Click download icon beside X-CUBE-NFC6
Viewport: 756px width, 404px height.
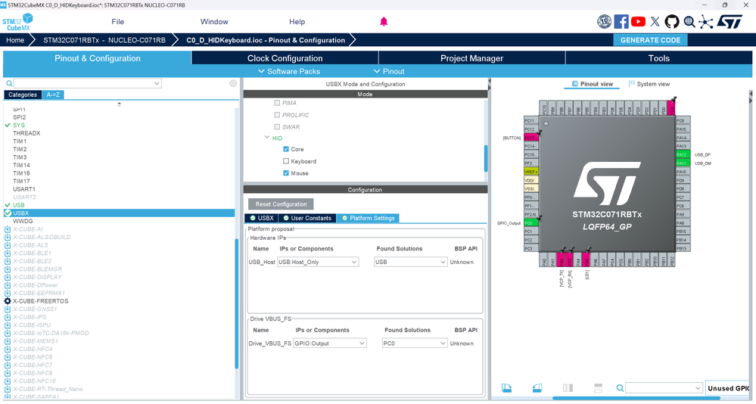[8, 357]
